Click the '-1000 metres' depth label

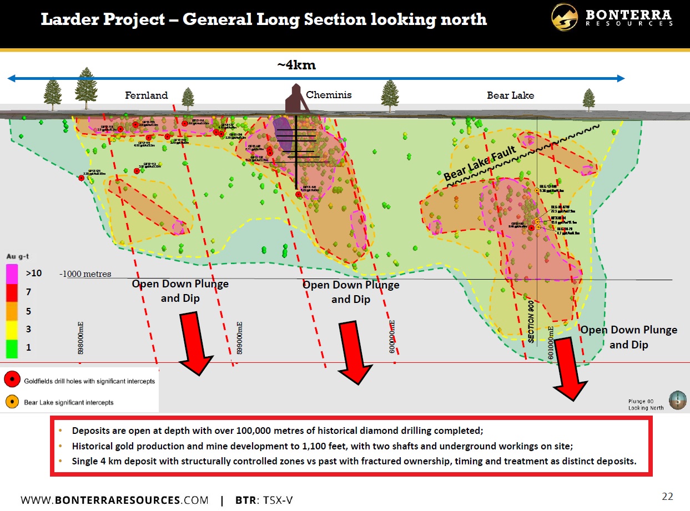click(x=85, y=274)
